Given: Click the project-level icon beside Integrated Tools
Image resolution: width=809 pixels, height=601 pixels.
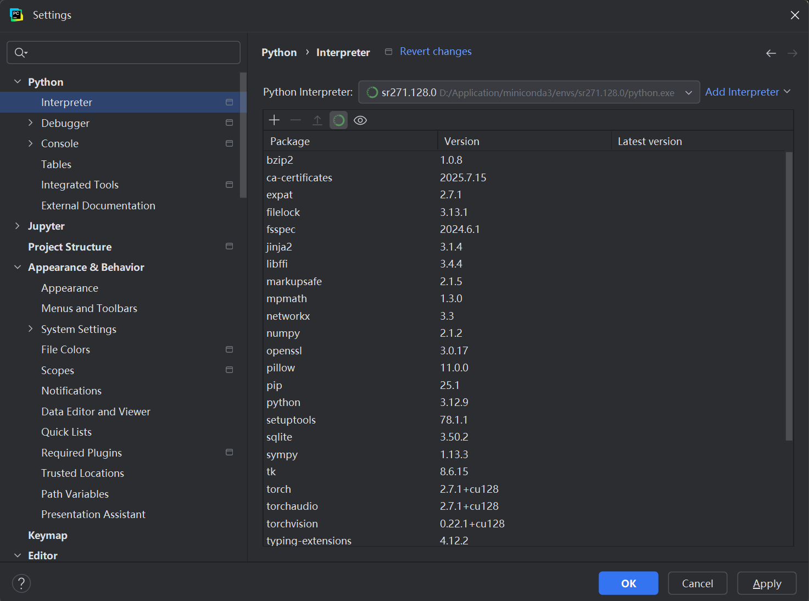Looking at the screenshot, I should click(x=229, y=185).
